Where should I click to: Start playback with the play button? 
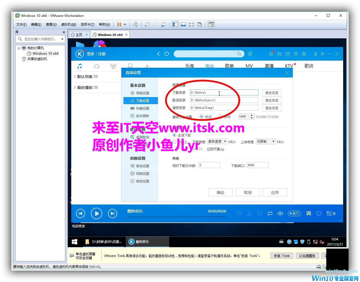[x=97, y=213]
